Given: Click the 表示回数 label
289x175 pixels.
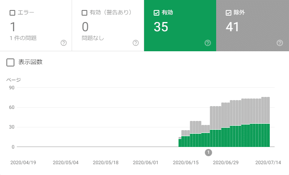Looking at the screenshot, I should click(30, 62).
